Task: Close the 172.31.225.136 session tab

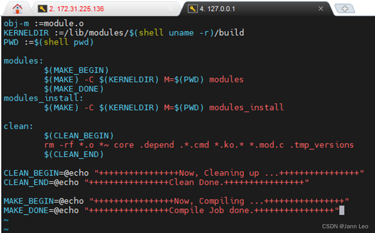Action: tap(171, 9)
